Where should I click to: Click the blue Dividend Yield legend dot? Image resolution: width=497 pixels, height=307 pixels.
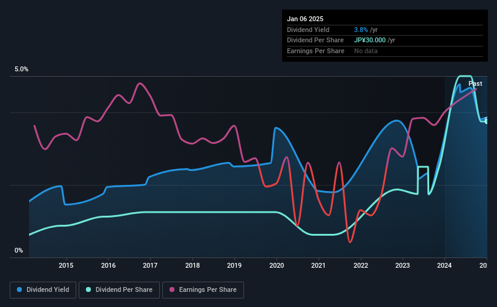point(19,289)
